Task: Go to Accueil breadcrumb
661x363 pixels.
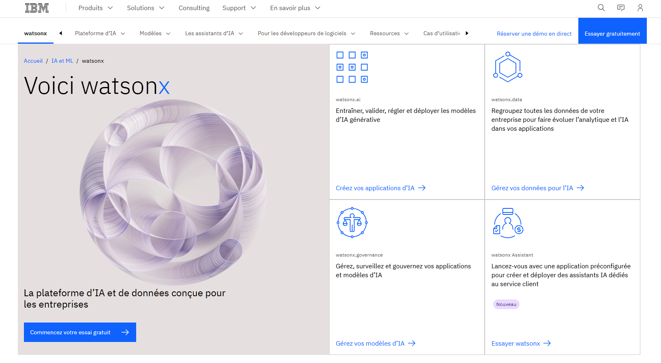Action: point(33,61)
